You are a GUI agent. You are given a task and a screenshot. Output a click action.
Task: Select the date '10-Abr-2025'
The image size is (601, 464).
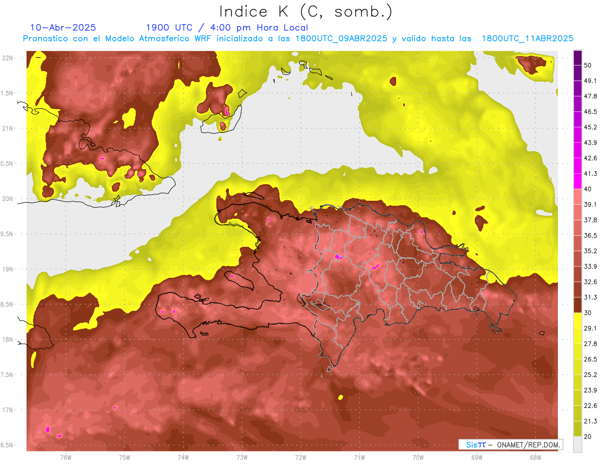coord(63,28)
